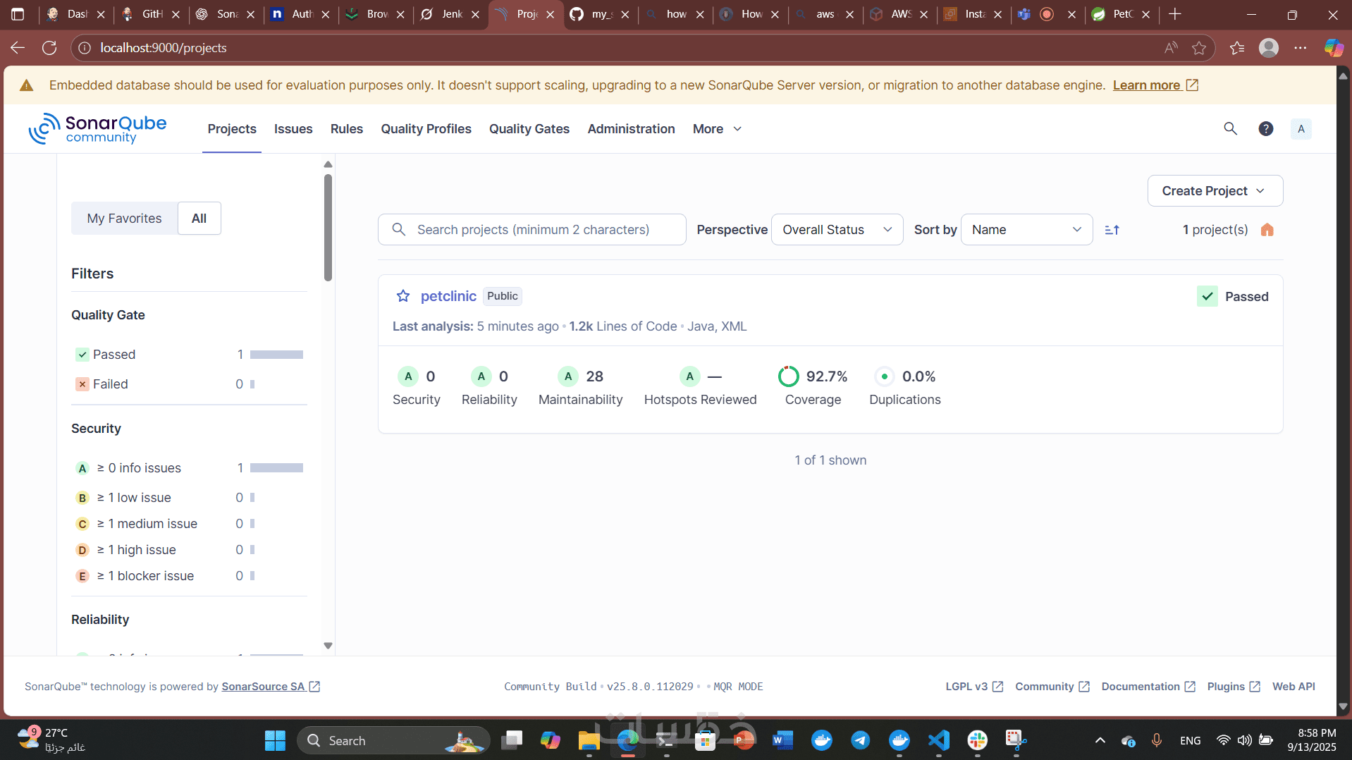The image size is (1352, 760).
Task: Add page to favorites with the star icon
Action: (1199, 48)
